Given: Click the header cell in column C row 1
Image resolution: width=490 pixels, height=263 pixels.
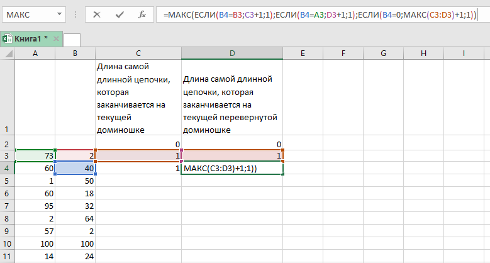Looking at the screenshot, I should pyautogui.click(x=138, y=97).
